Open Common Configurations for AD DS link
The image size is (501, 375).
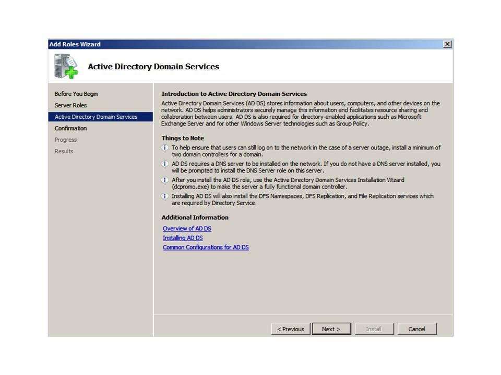coord(206,247)
